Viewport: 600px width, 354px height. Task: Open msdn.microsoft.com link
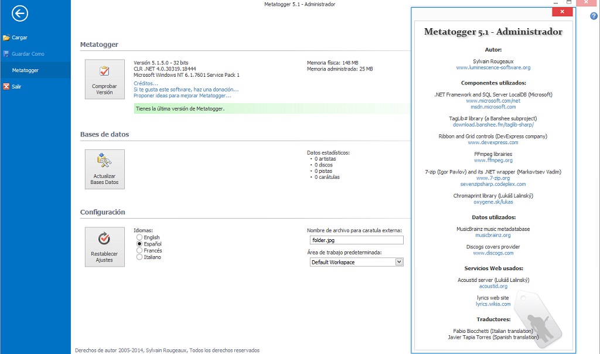coord(493,107)
